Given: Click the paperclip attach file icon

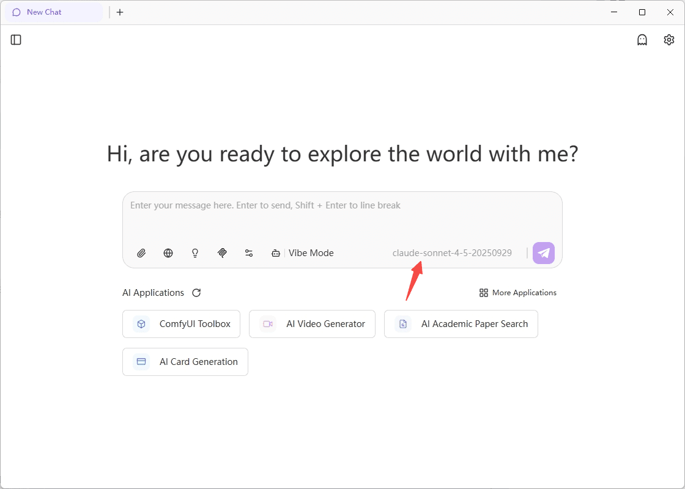Looking at the screenshot, I should pos(141,253).
